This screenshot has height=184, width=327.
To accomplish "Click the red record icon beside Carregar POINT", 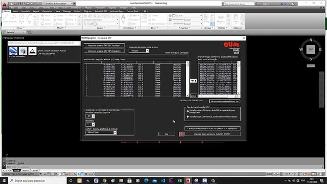I will (x=181, y=134).
